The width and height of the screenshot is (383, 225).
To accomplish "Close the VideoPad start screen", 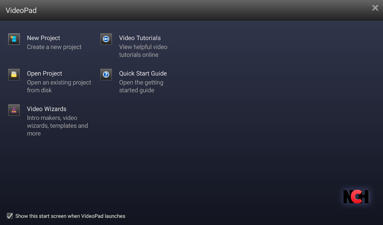I will click(x=375, y=8).
